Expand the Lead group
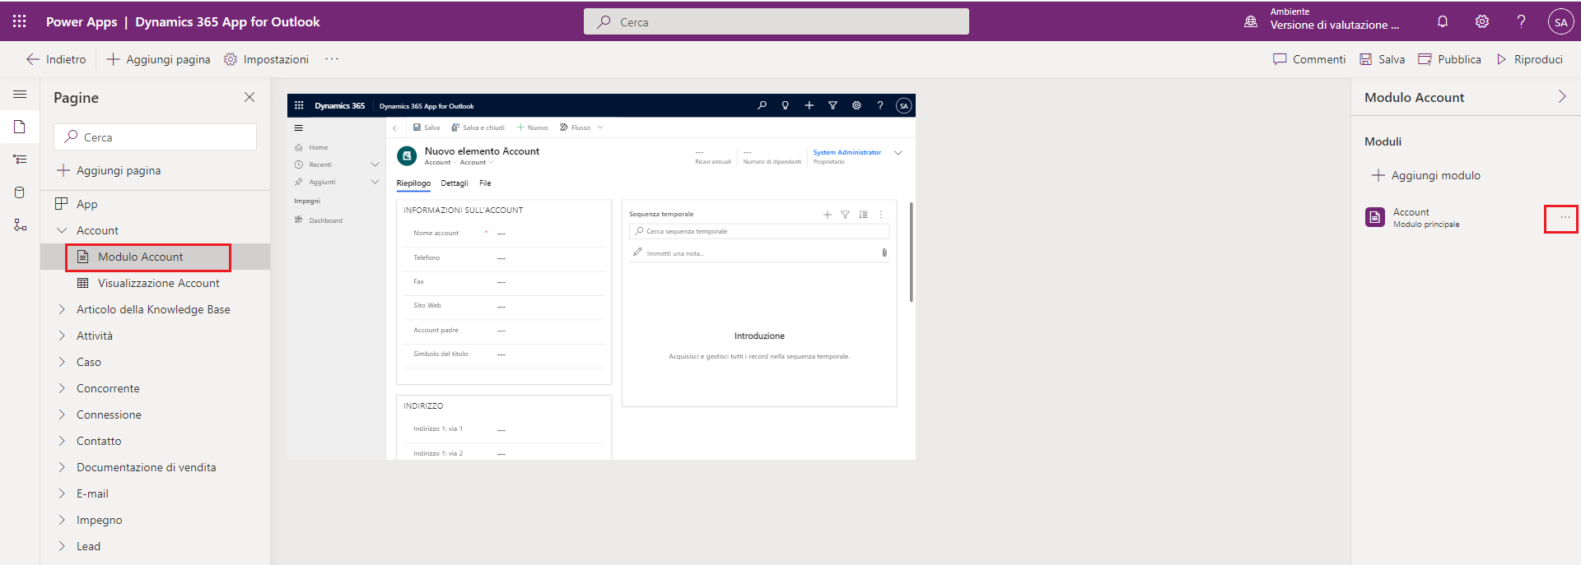 62,546
